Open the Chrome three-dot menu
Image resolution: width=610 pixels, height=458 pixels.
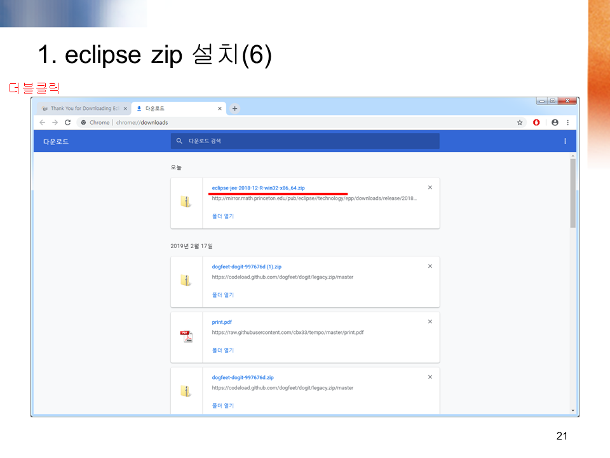pos(568,122)
